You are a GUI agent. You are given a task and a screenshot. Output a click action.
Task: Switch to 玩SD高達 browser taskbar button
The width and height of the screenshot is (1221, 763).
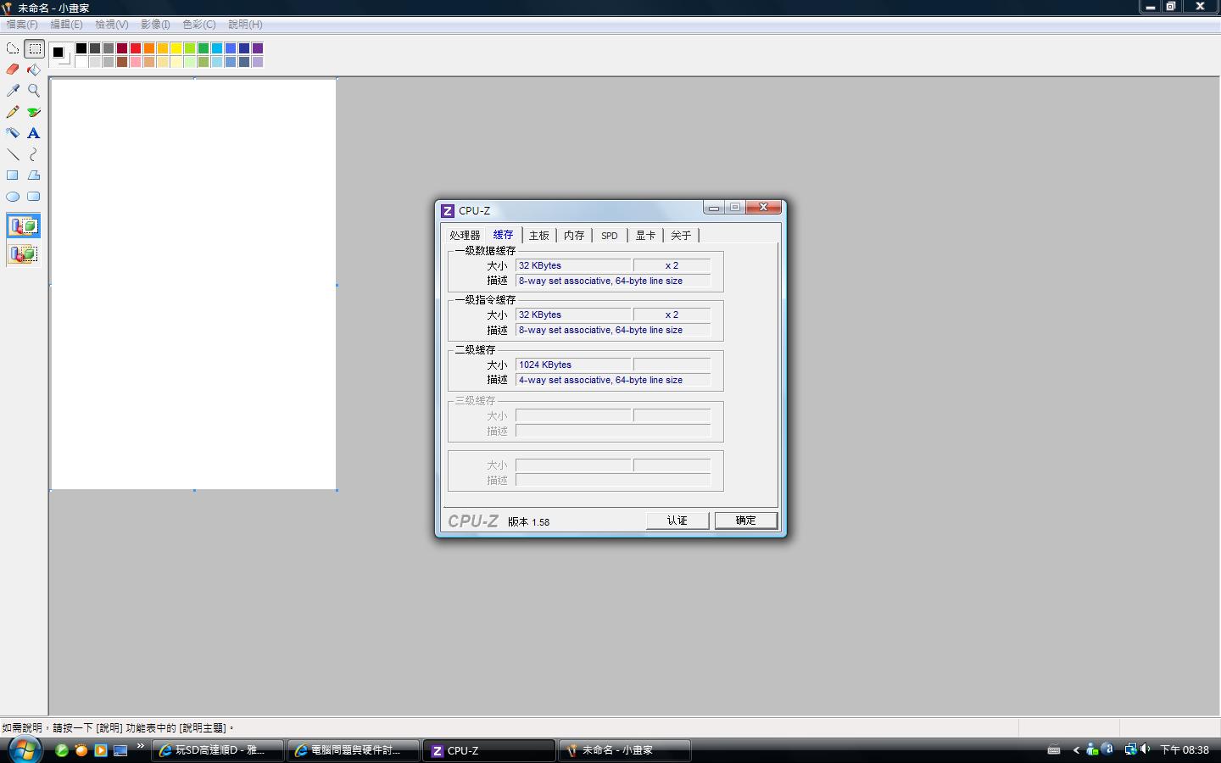coord(219,750)
